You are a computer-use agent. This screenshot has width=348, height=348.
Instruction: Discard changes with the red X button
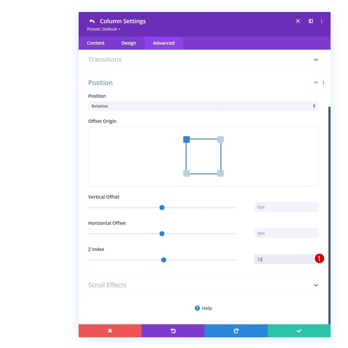110,331
